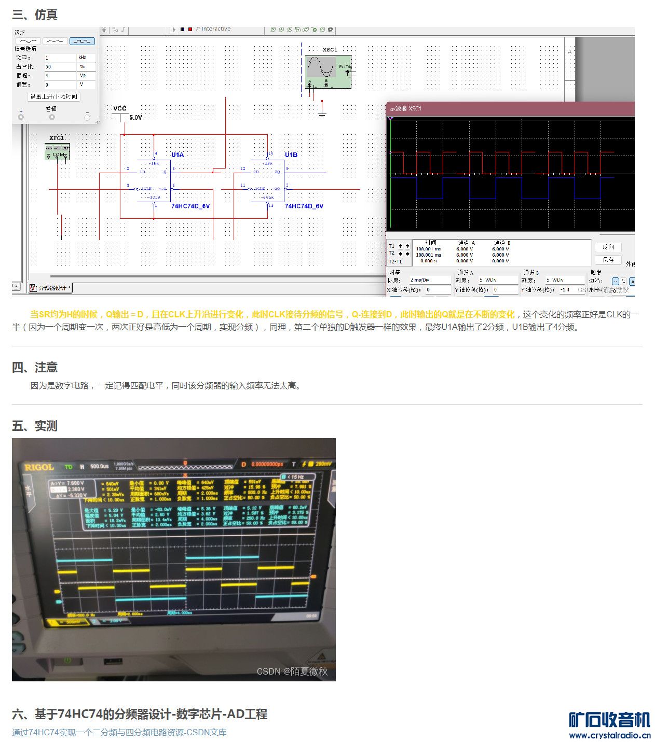This screenshot has width=655, height=742.
Task: Click the function generator common terminal
Action: [x=51, y=117]
